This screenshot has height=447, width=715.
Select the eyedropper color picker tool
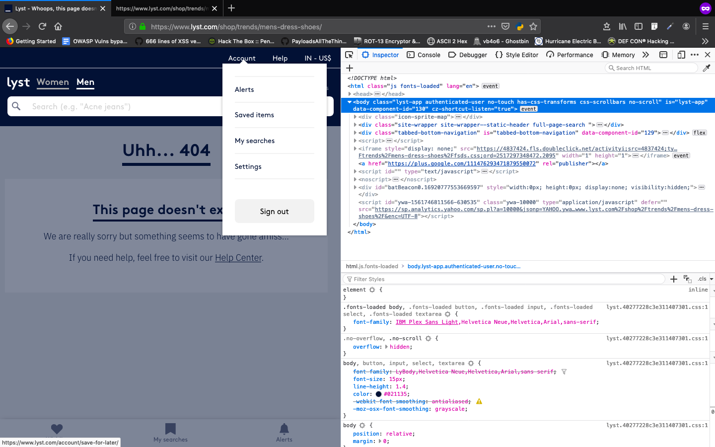coord(707,68)
